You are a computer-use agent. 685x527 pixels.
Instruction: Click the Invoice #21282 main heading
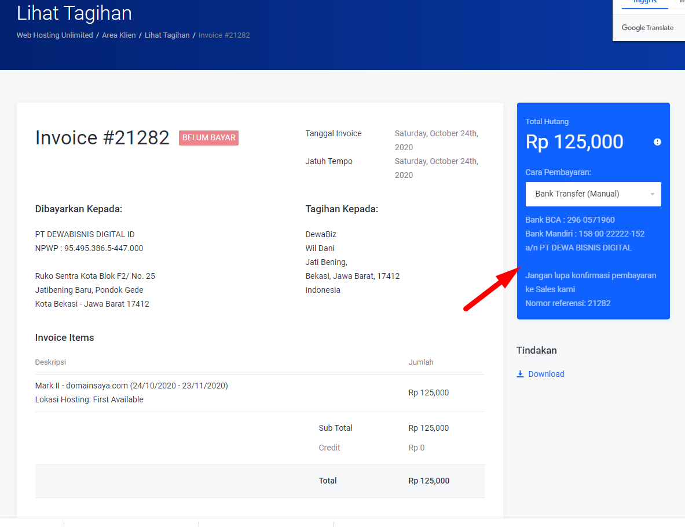pos(102,138)
